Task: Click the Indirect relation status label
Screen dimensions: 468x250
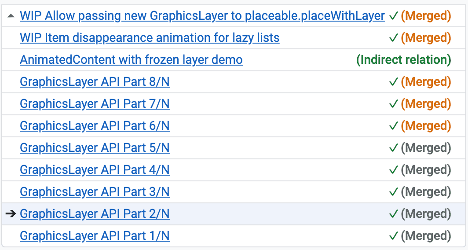Action: 403,60
